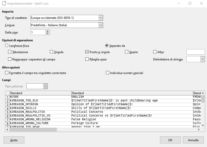Viewport: 207px width, 147px height.
Task: Open the Delimitatore di stringa dropdown
Action: [x=202, y=59]
